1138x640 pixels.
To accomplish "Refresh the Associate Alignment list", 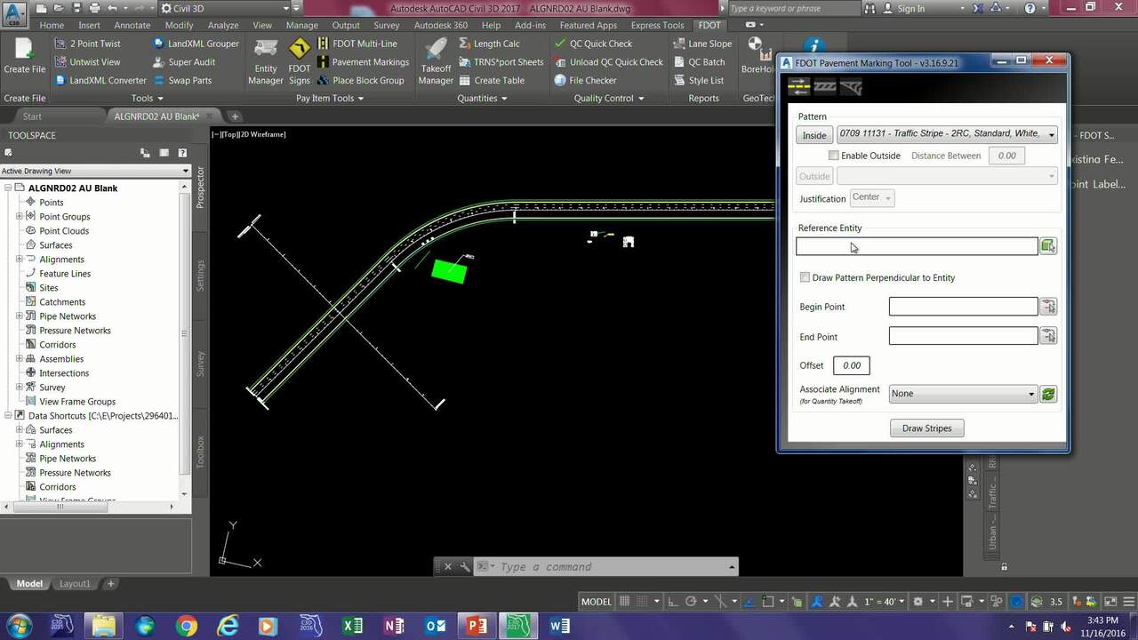I will coord(1048,394).
